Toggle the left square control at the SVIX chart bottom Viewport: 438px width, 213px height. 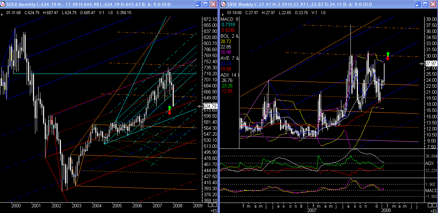click(430, 206)
